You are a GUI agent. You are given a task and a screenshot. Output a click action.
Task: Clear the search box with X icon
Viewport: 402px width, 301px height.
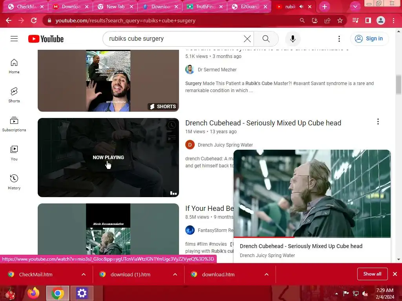(247, 39)
